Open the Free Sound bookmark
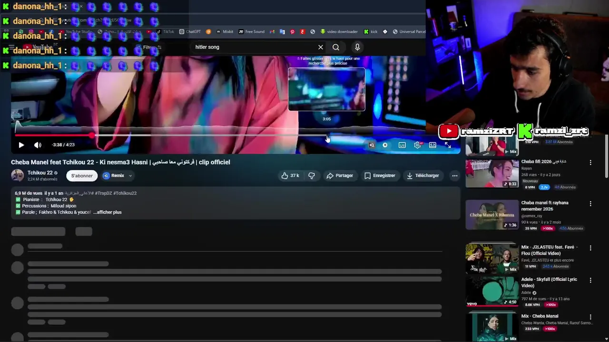The height and width of the screenshot is (342, 609). click(251, 32)
